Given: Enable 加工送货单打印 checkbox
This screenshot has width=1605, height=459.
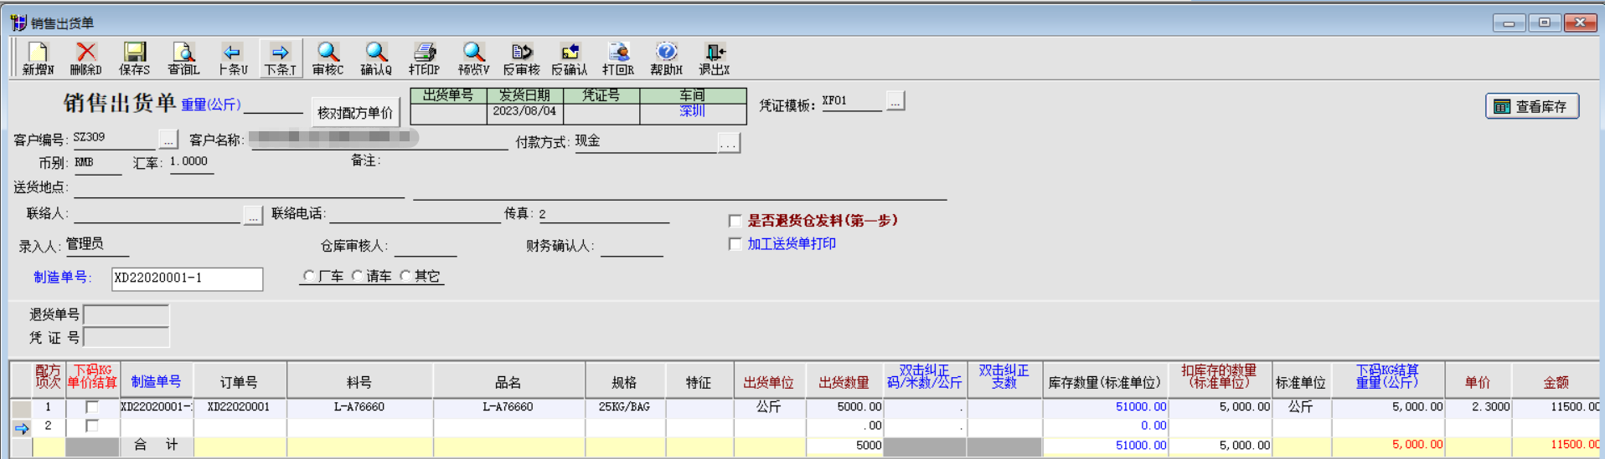Looking at the screenshot, I should (735, 244).
